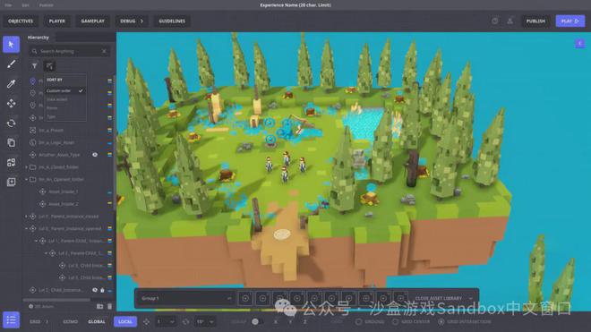591x332 pixels.
Task: Select the Ground radio button
Action: (358, 322)
